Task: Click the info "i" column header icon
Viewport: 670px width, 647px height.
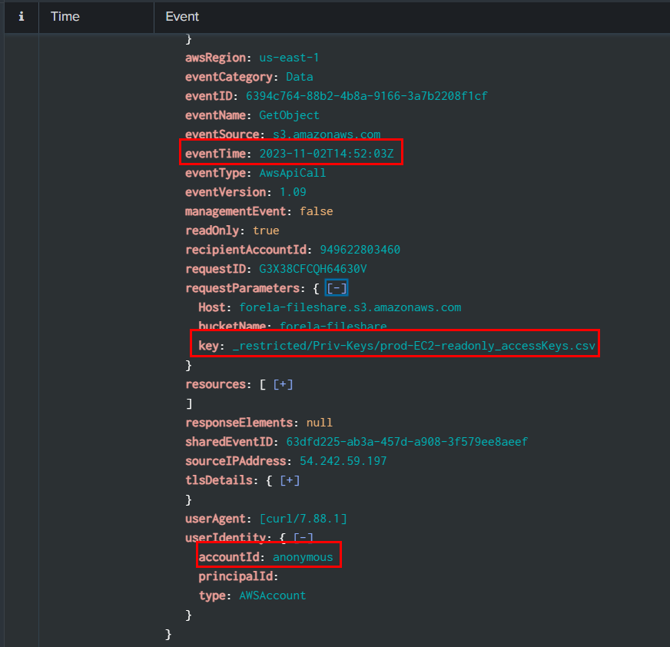Action: point(21,16)
